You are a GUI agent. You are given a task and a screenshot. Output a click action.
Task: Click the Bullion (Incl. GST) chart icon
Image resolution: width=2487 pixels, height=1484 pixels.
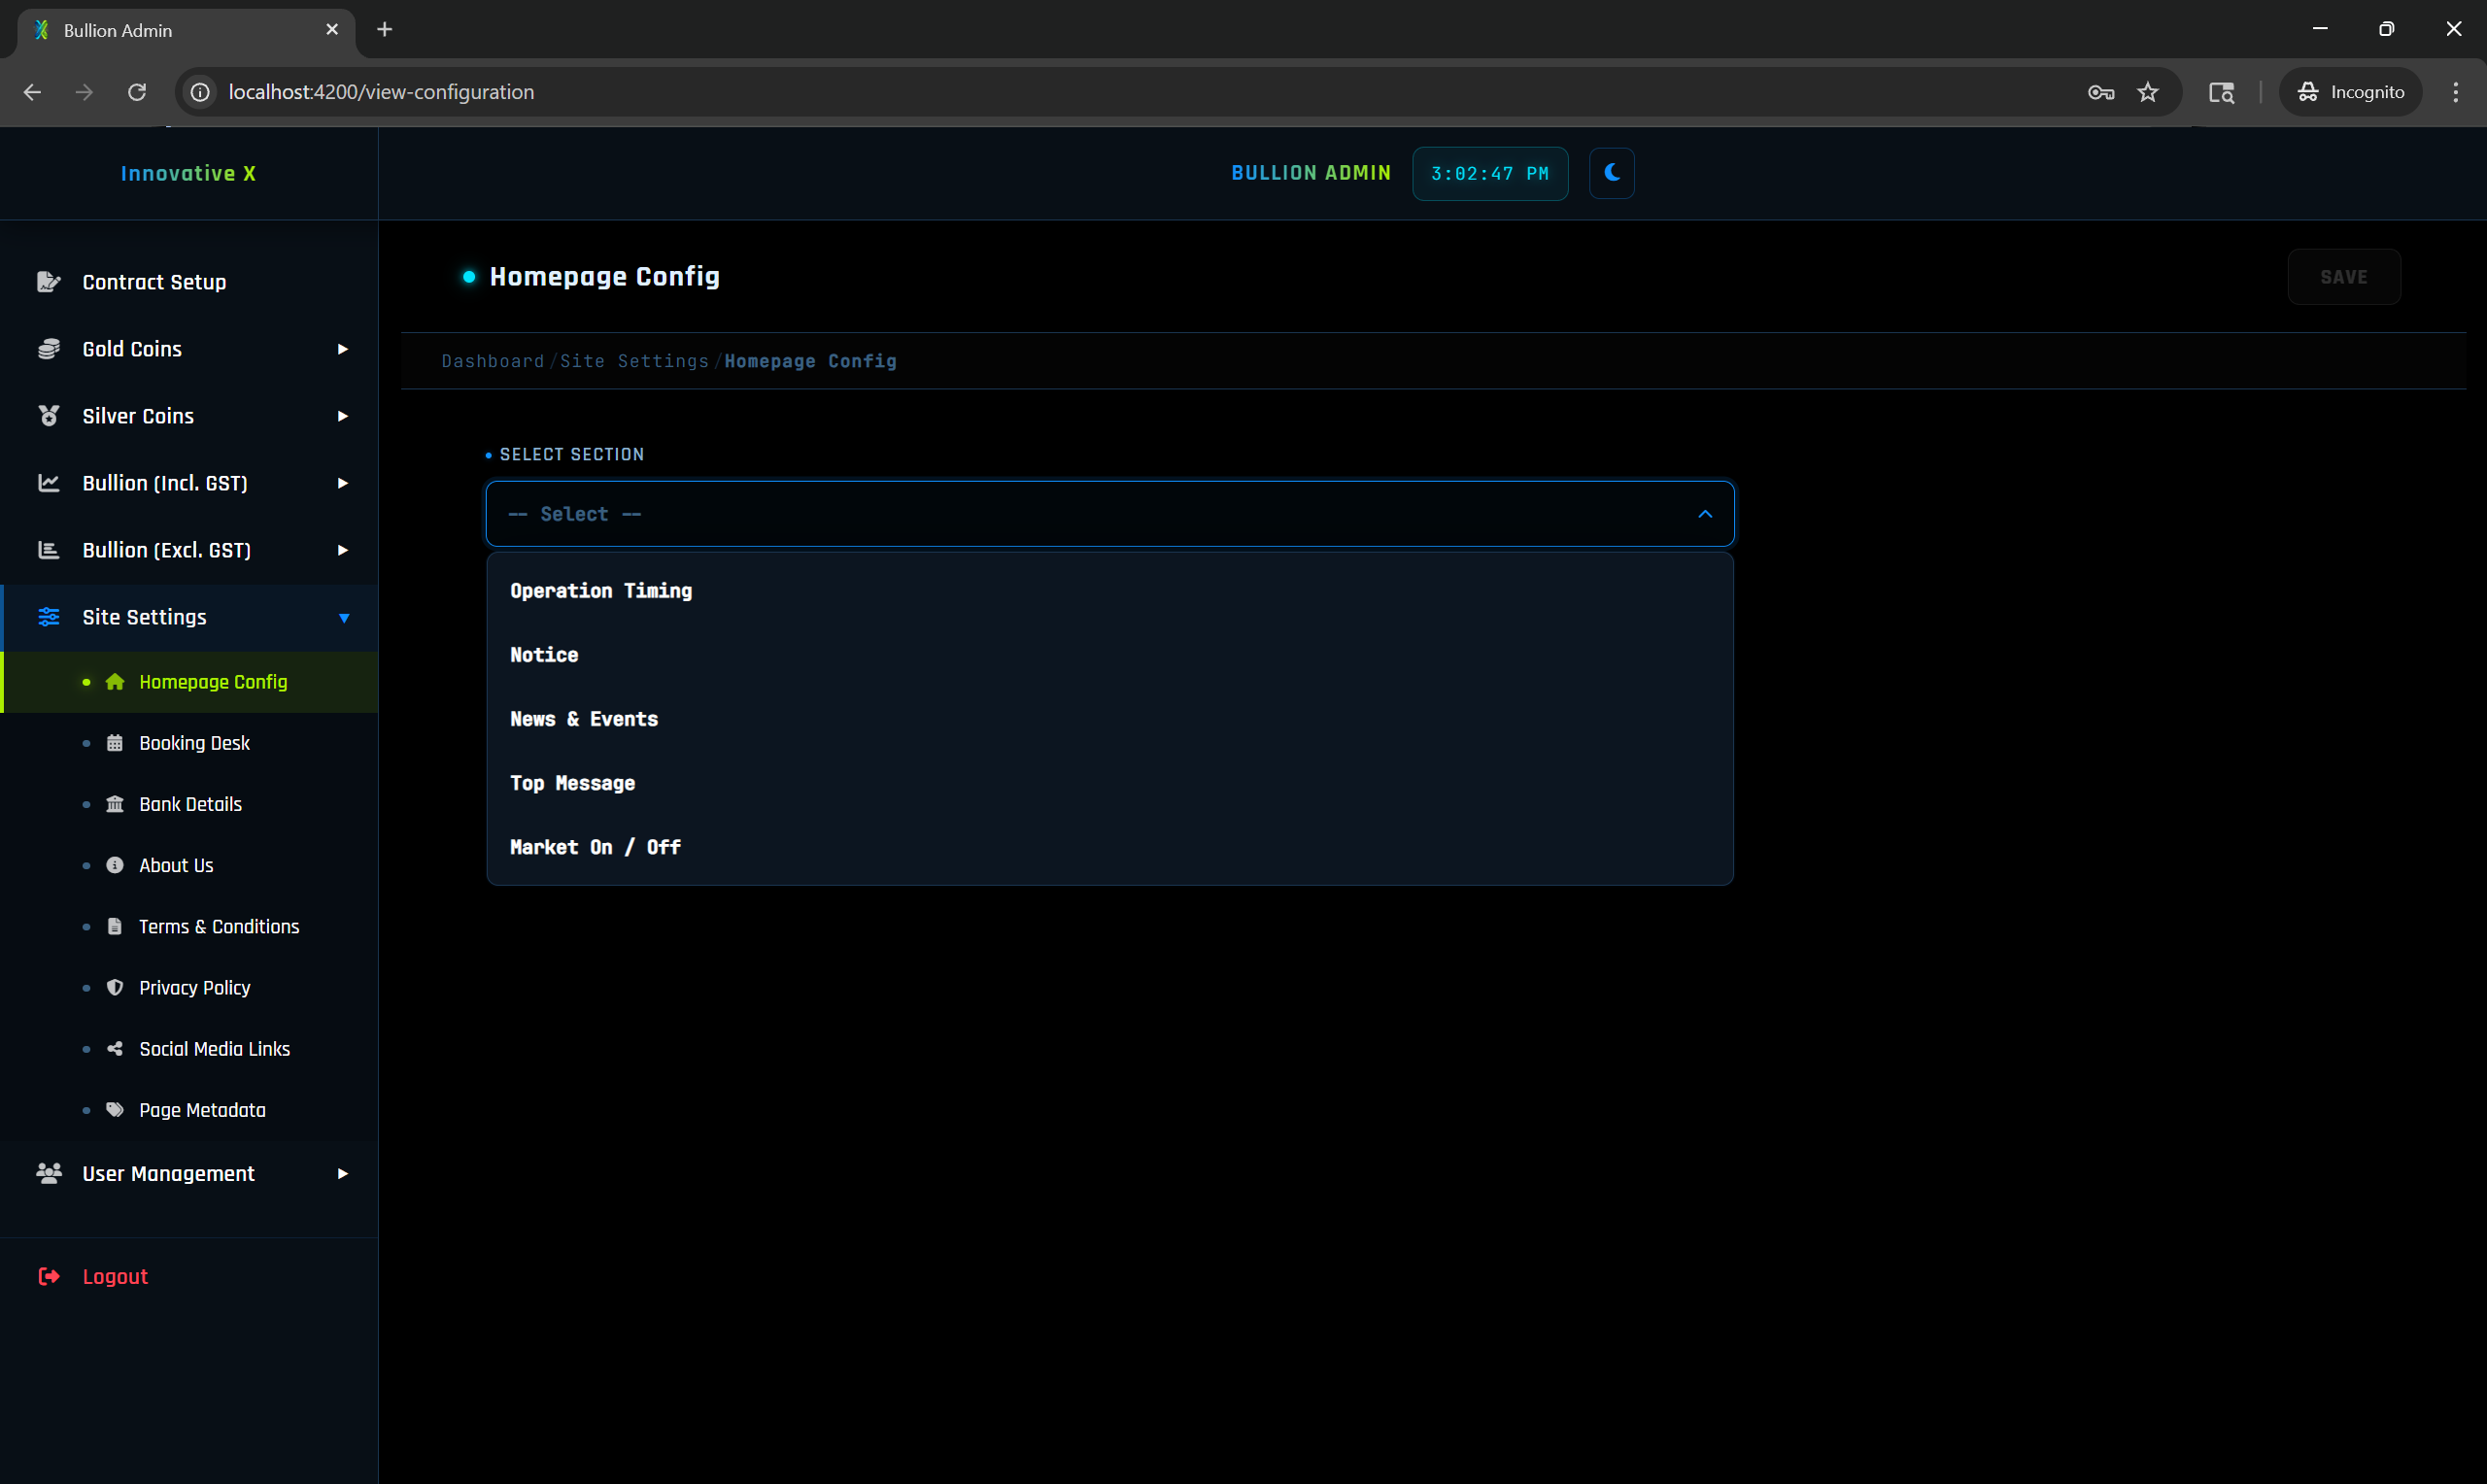(x=48, y=483)
